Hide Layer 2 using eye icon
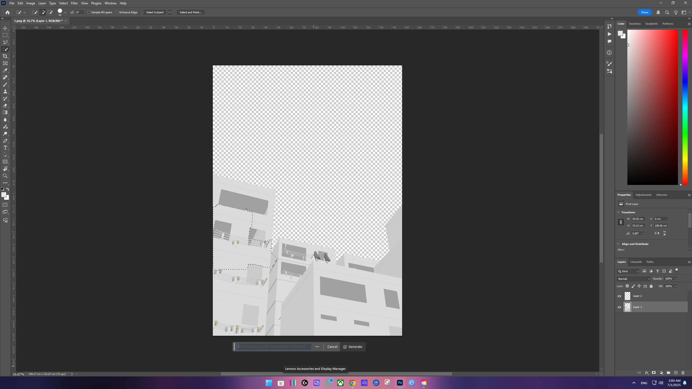Screen dimensions: 692x389 [619, 296]
